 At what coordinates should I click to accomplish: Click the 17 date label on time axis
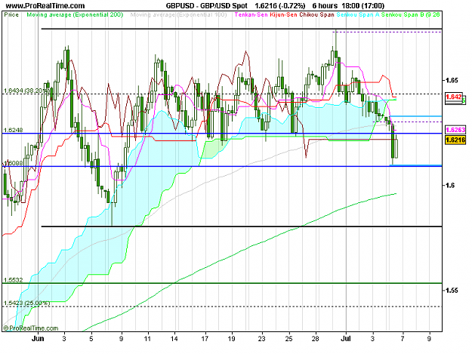pos(205,339)
